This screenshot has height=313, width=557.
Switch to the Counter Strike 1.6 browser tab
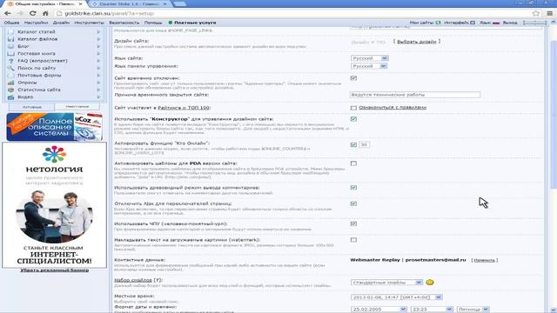coord(129,3)
